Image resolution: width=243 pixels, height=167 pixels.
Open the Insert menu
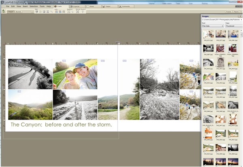[25, 6]
